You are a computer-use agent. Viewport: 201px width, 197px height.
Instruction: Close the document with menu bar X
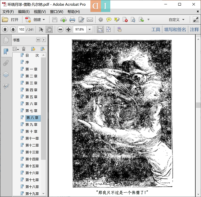coord(198,12)
